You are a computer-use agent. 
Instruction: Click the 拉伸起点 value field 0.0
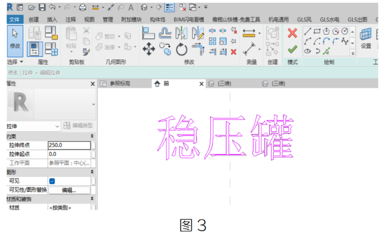69,154
